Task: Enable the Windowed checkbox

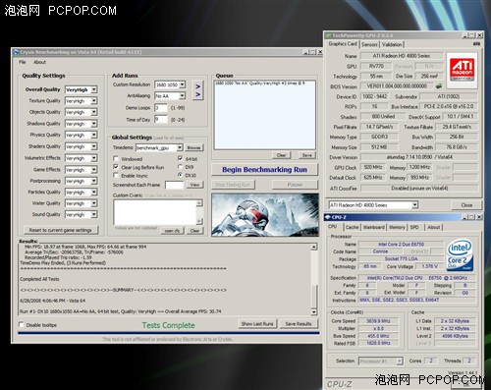Action: coord(116,159)
